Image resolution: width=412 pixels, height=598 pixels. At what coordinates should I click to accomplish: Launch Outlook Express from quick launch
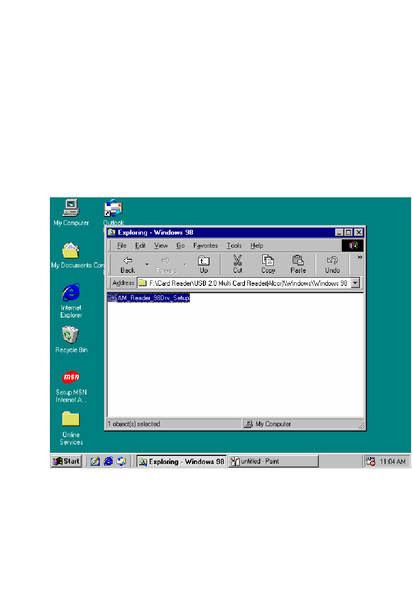121,461
